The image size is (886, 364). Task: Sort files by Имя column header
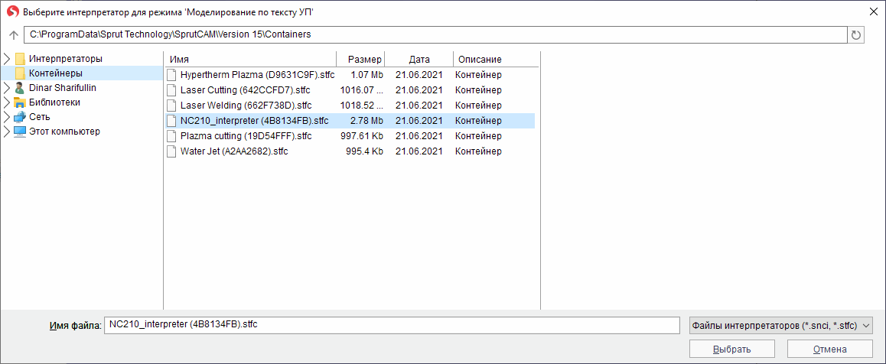[x=251, y=59]
